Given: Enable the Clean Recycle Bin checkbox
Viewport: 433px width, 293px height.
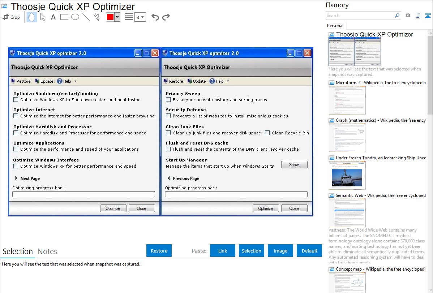Looking at the screenshot, I should click(x=267, y=133).
